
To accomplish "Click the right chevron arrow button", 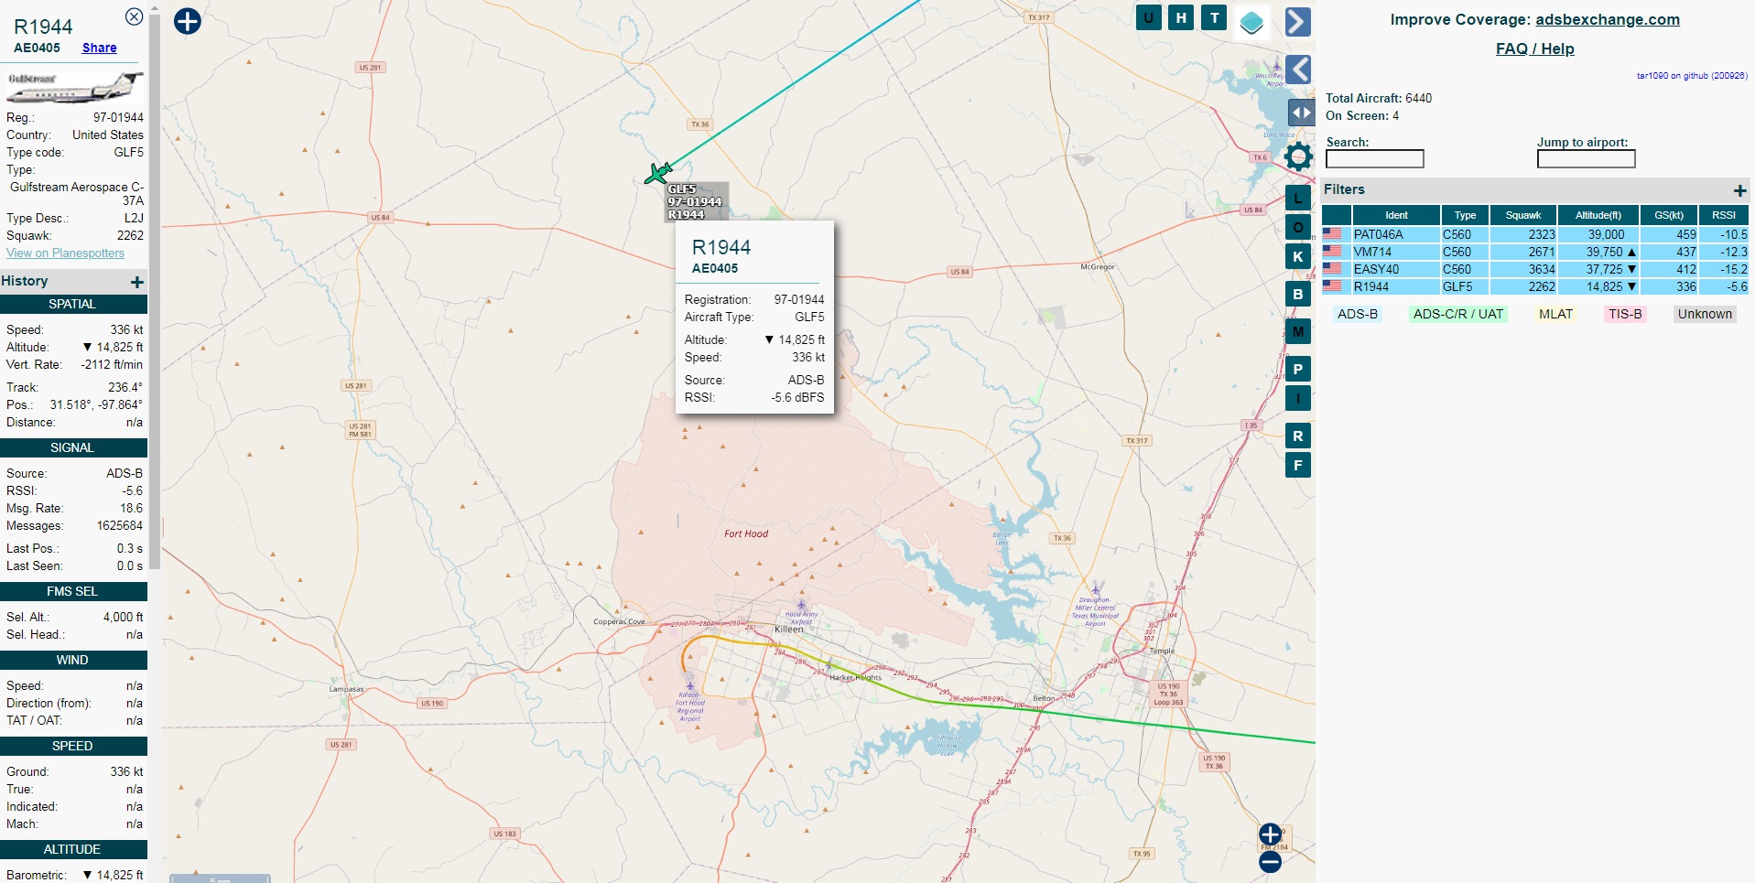I will (1297, 22).
